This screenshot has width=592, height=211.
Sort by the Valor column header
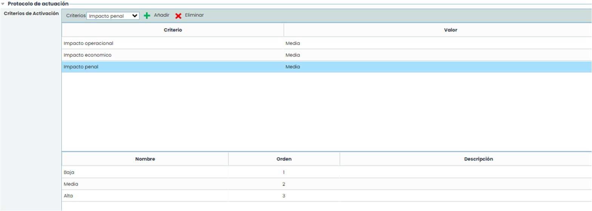click(450, 30)
